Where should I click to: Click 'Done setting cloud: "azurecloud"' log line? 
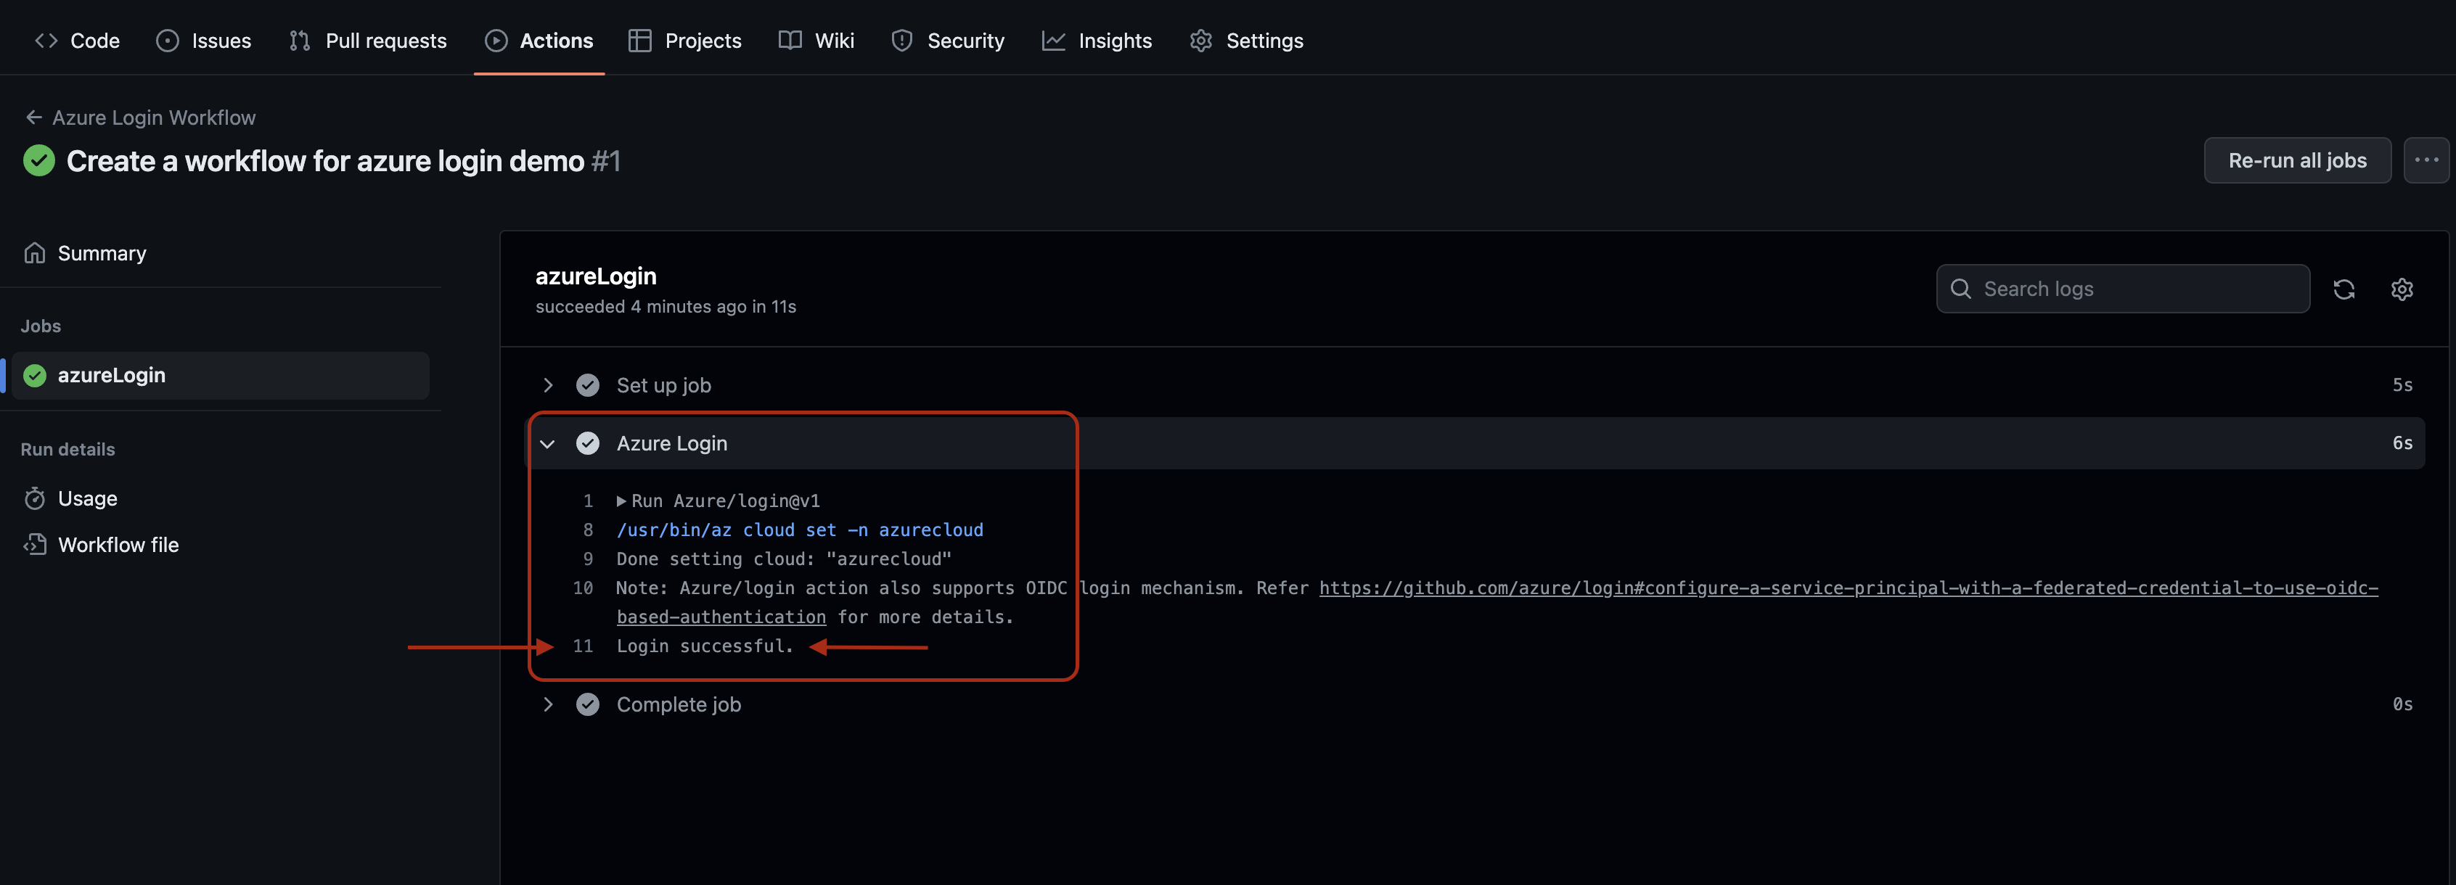[784, 559]
